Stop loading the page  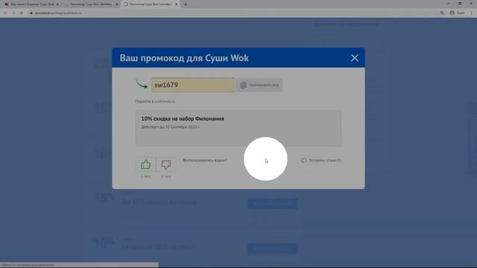pyautogui.click(x=22, y=13)
